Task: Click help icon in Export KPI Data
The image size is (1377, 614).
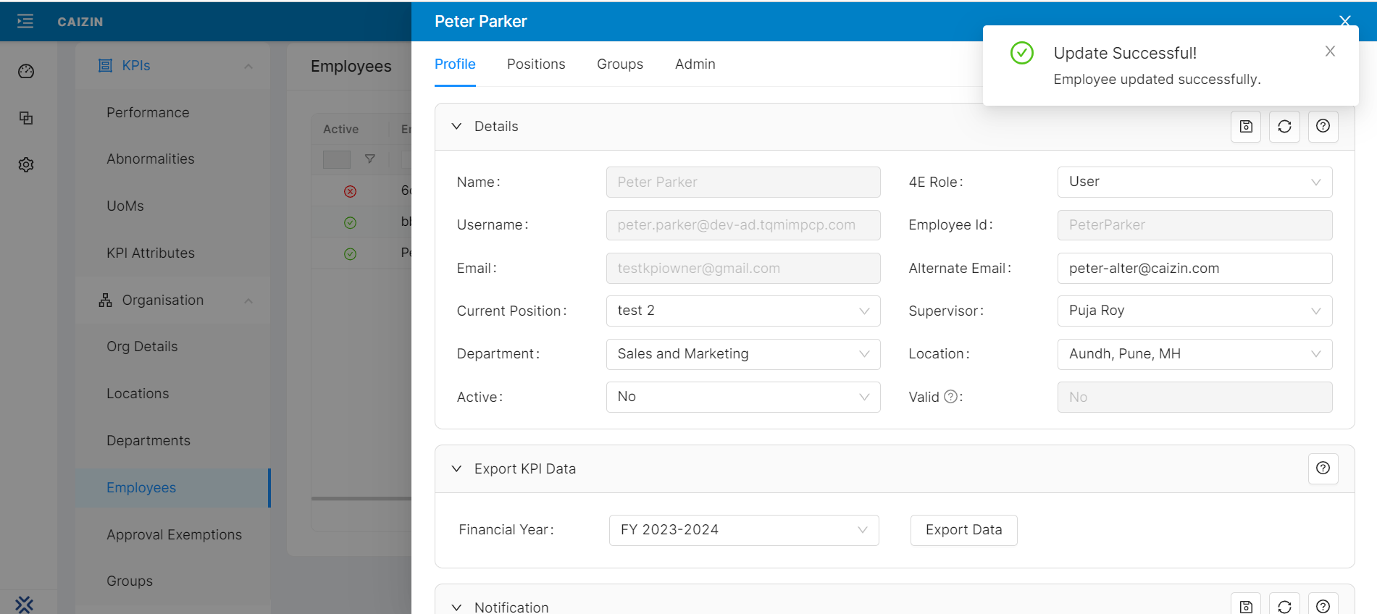Action: click(1323, 468)
